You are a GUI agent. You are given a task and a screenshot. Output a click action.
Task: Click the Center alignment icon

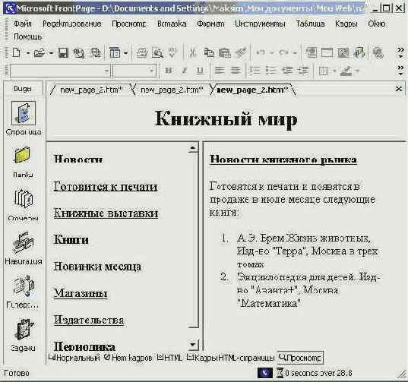tap(236, 71)
